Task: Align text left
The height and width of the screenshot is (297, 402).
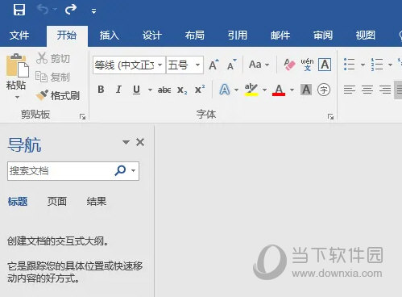Action: [x=350, y=90]
